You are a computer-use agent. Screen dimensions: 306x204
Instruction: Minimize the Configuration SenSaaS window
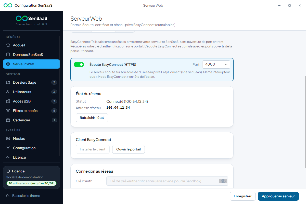[x=279, y=5]
